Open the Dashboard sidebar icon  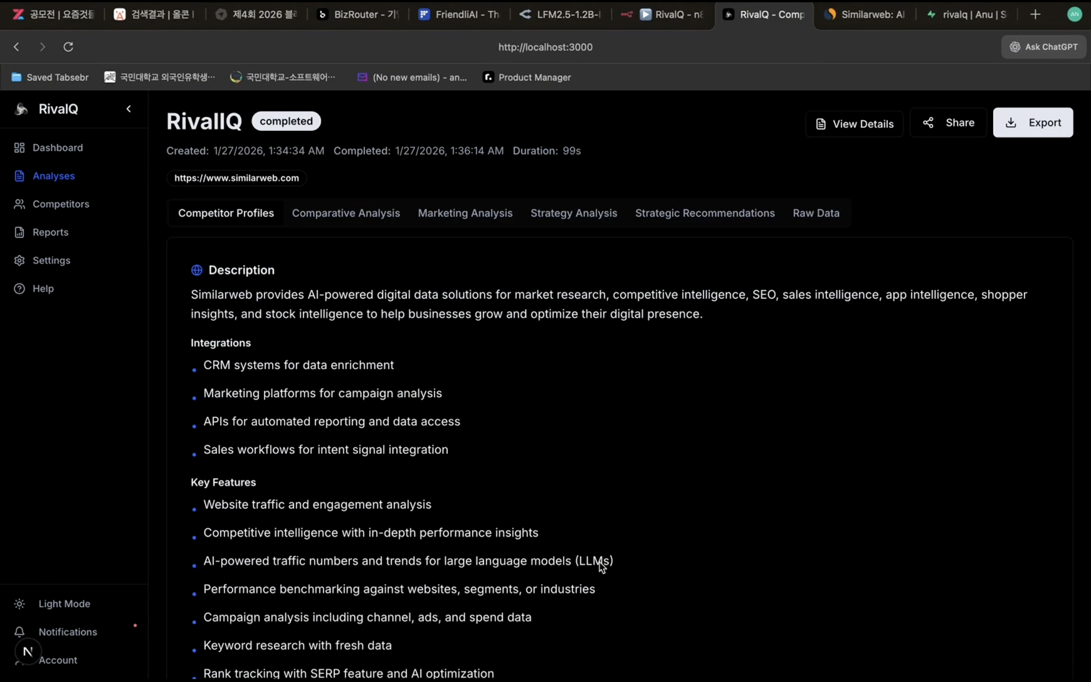point(19,148)
